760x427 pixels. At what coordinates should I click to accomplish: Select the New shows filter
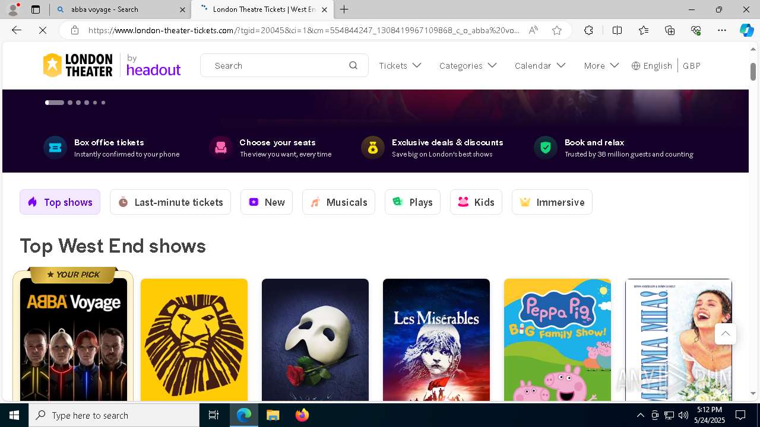[x=267, y=202]
